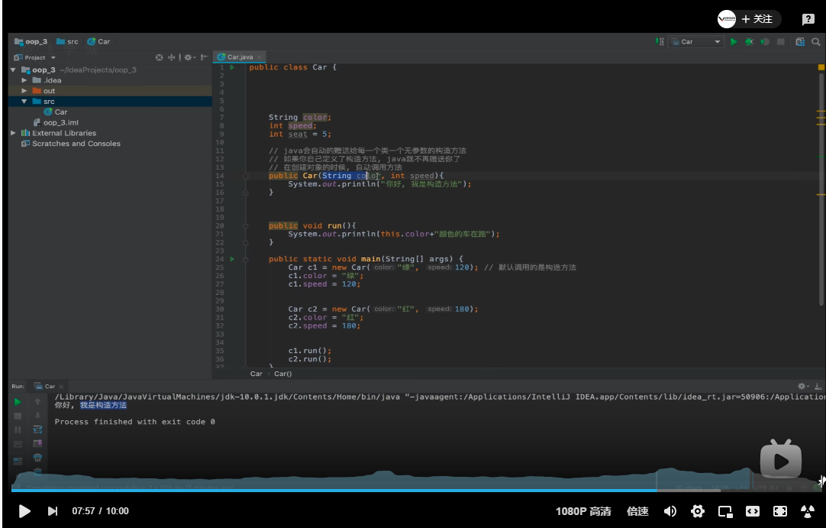826x528 pixels.
Task: Click the 关注 follow button
Action: (x=757, y=19)
